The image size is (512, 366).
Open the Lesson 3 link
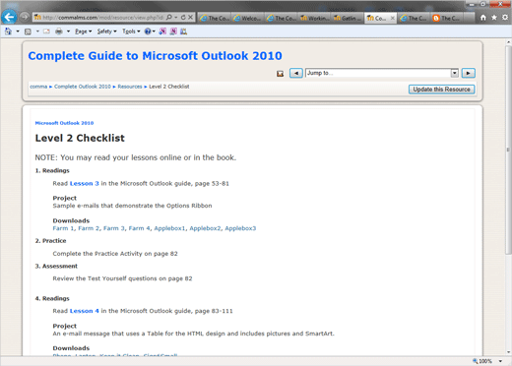coord(85,184)
